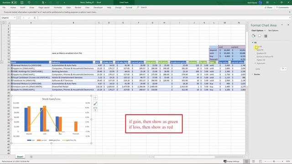Open Chart Options dropdown arrow
This screenshot has height=164, width=292.
pyautogui.click(x=265, y=31)
